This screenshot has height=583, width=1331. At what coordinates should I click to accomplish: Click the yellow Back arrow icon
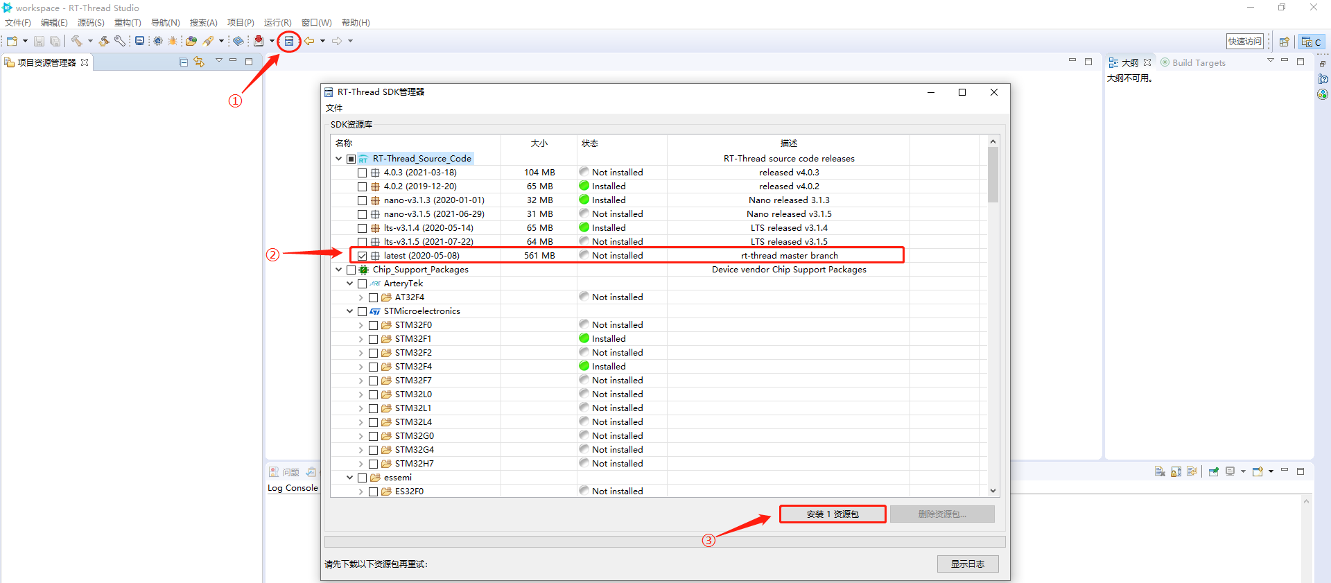point(309,42)
